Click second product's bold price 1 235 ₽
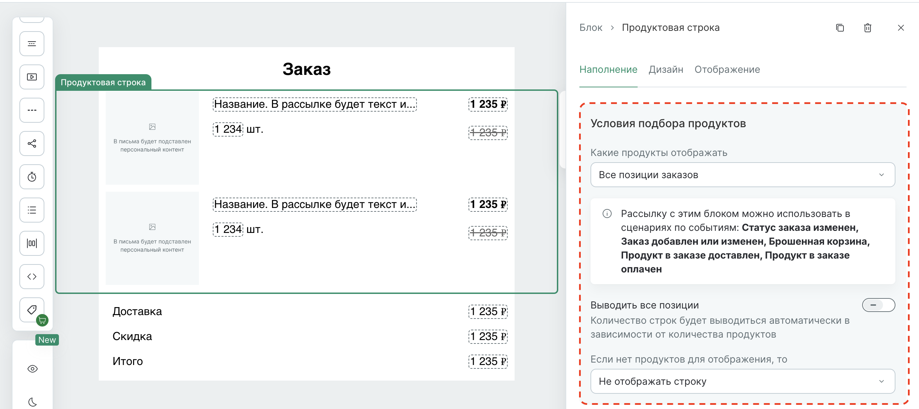 [488, 204]
